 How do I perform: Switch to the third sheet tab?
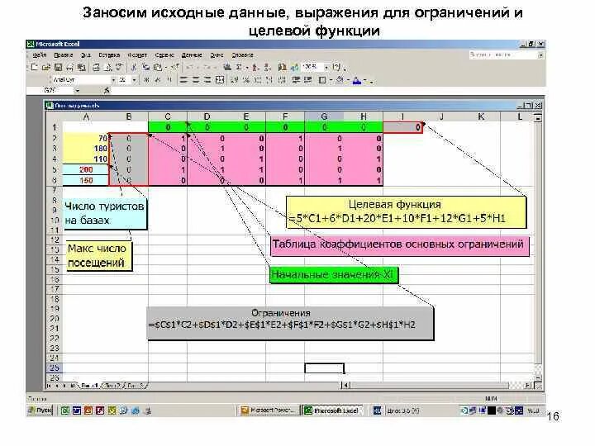134,386
